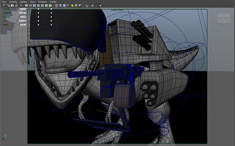Open the Lighting menu
This screenshot has height=146, width=235.
tap(23, 2)
